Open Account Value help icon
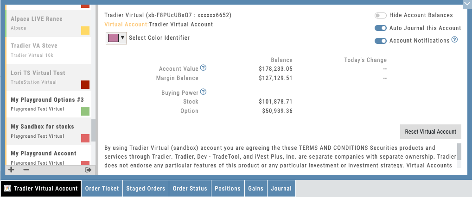This screenshot has width=472, height=197. (203, 68)
